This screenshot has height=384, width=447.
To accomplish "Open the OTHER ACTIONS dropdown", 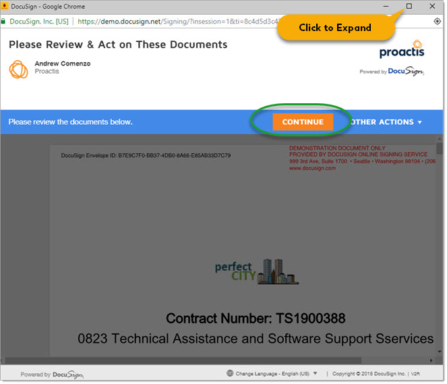I will (386, 122).
